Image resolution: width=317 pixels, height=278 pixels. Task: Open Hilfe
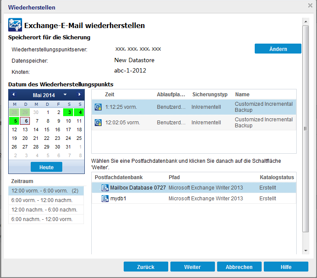tap(286, 267)
